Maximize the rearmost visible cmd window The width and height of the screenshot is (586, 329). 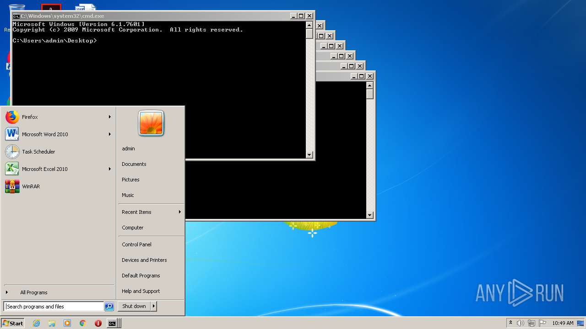point(362,76)
